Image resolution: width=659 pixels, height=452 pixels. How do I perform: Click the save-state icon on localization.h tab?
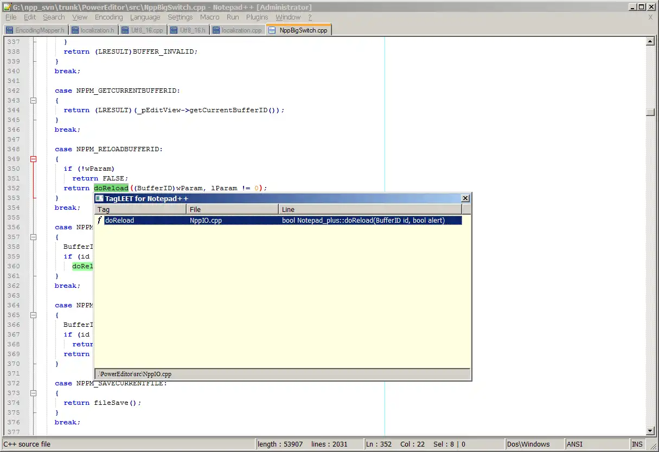click(x=75, y=30)
